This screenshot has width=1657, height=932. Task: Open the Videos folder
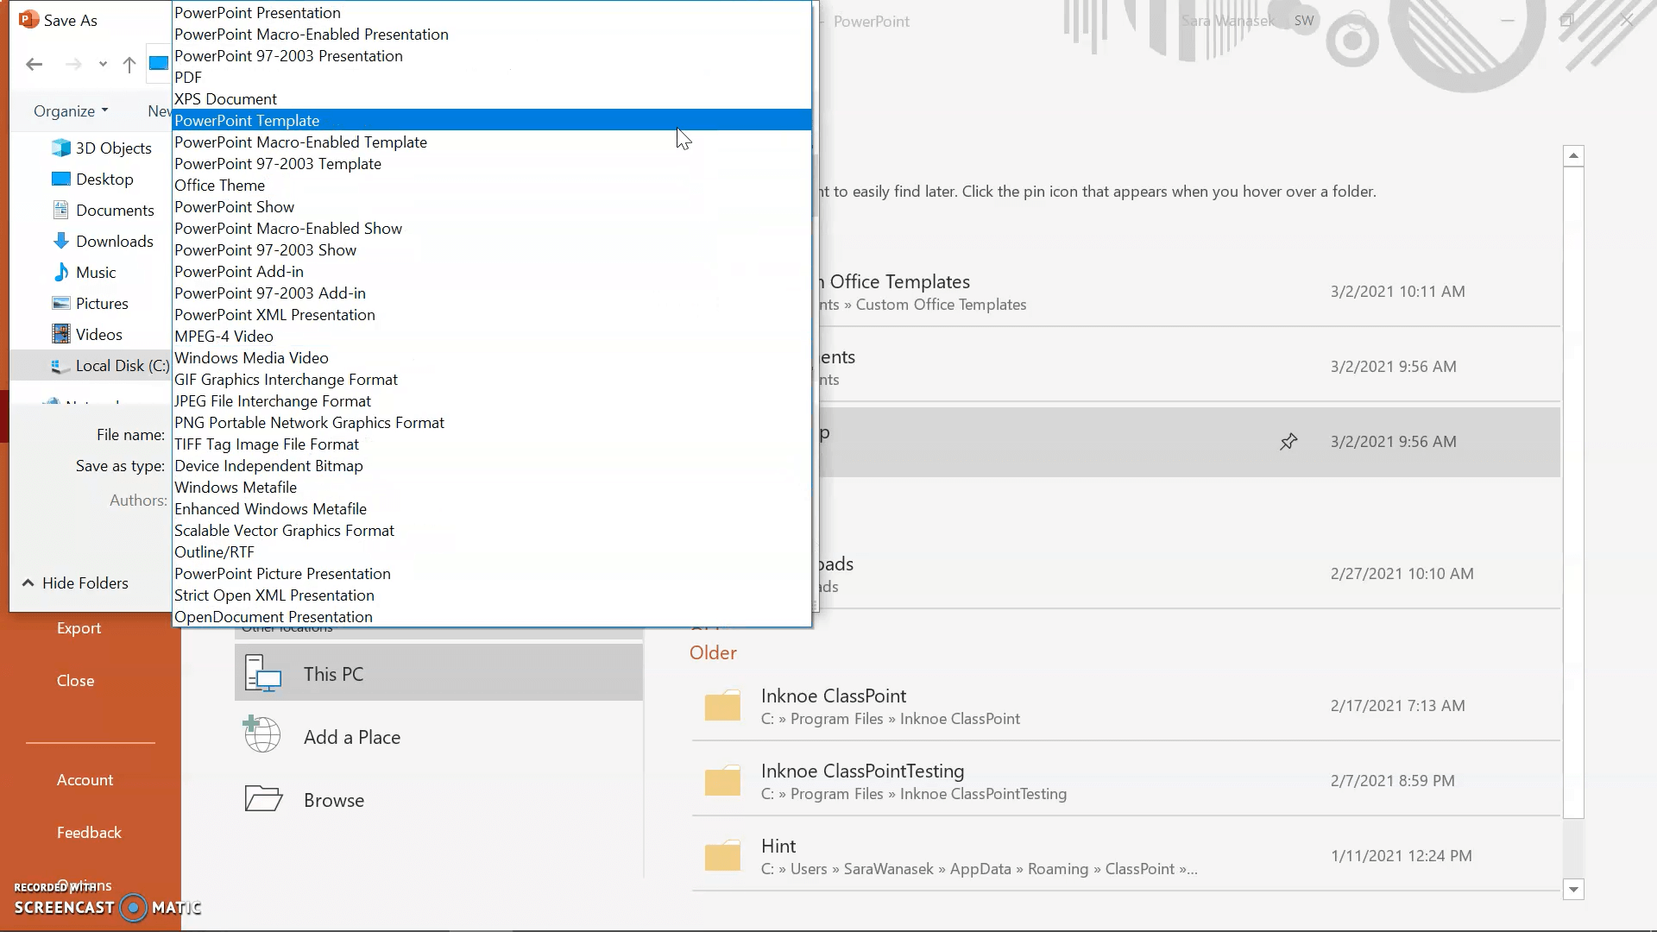pyautogui.click(x=99, y=333)
